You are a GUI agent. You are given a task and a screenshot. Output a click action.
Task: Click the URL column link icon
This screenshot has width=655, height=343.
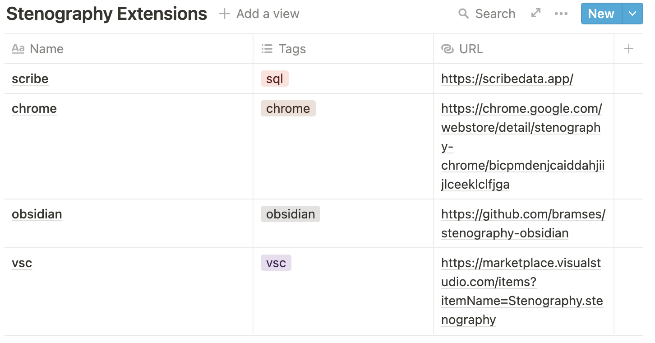click(x=447, y=49)
